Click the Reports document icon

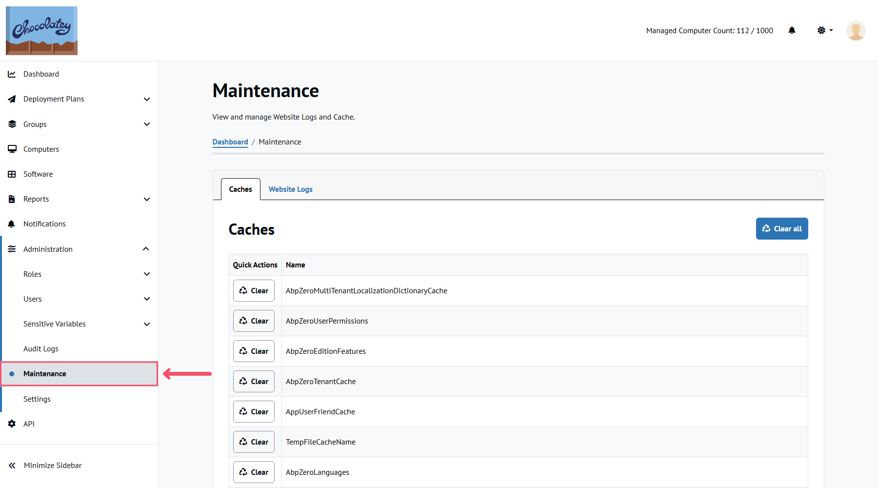pyautogui.click(x=12, y=199)
